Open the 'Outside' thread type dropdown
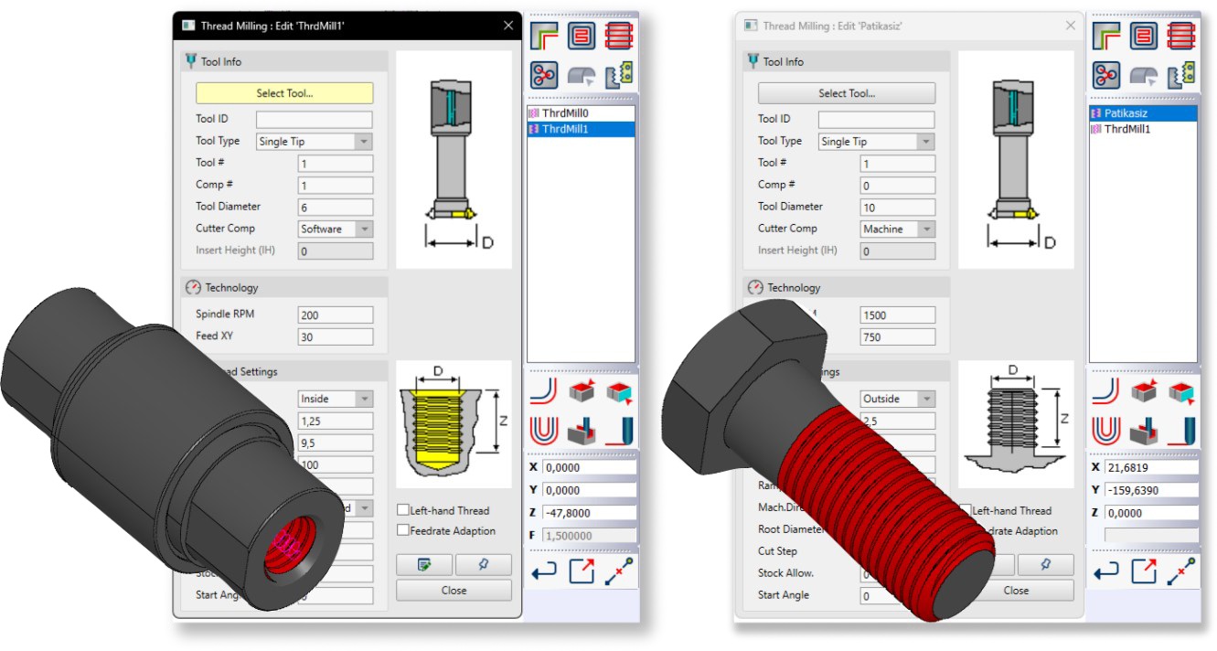The width and height of the screenshot is (1217, 651). coord(898,399)
